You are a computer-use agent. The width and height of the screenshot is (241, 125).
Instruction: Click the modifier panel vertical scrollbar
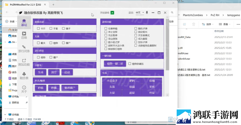pos(167,44)
